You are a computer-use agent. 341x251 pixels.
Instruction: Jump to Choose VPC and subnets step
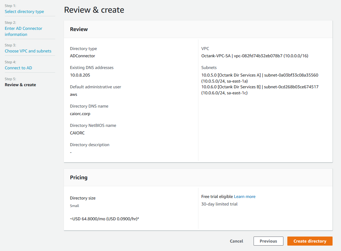click(x=28, y=51)
